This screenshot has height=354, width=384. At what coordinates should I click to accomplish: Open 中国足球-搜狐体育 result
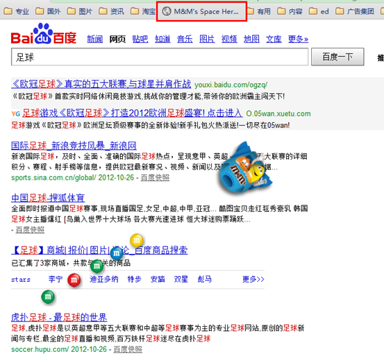pos(48,198)
